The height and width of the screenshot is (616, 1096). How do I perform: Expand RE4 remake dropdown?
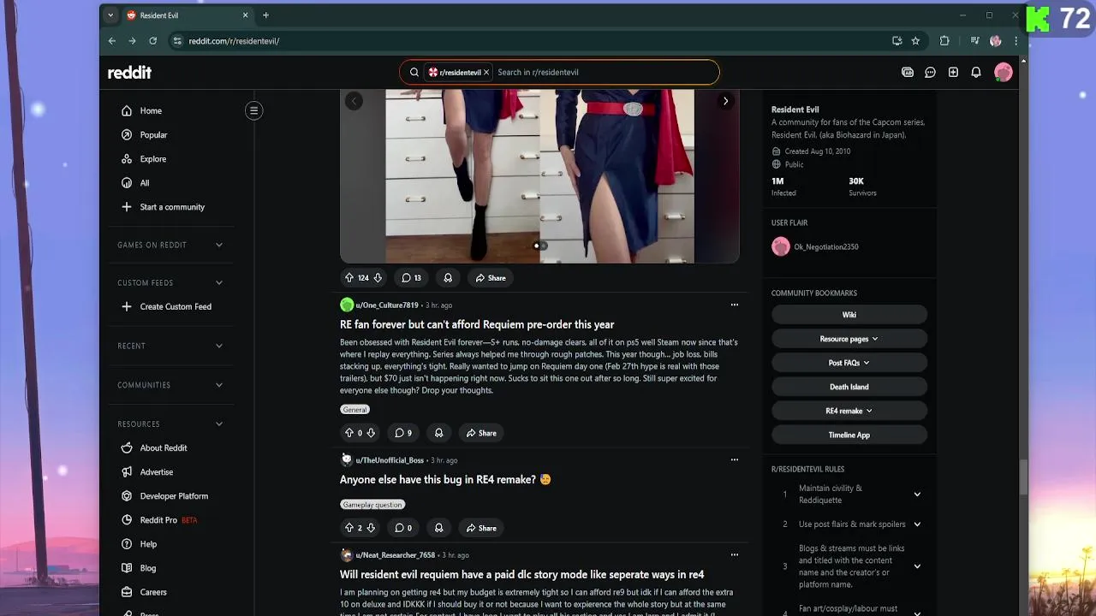click(x=849, y=411)
